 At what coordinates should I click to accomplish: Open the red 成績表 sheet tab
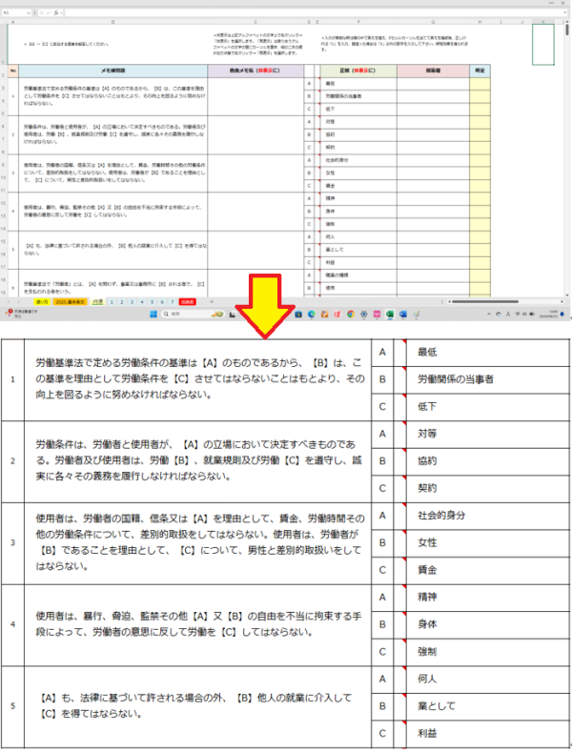click(x=187, y=302)
